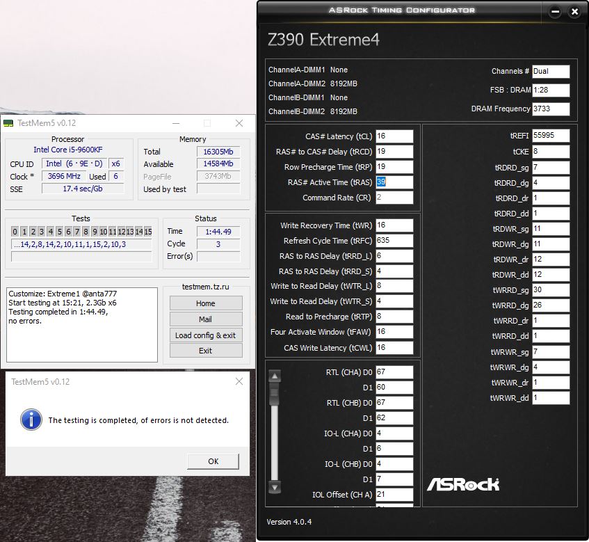Click the tWRRD_dg value field

coord(551,305)
